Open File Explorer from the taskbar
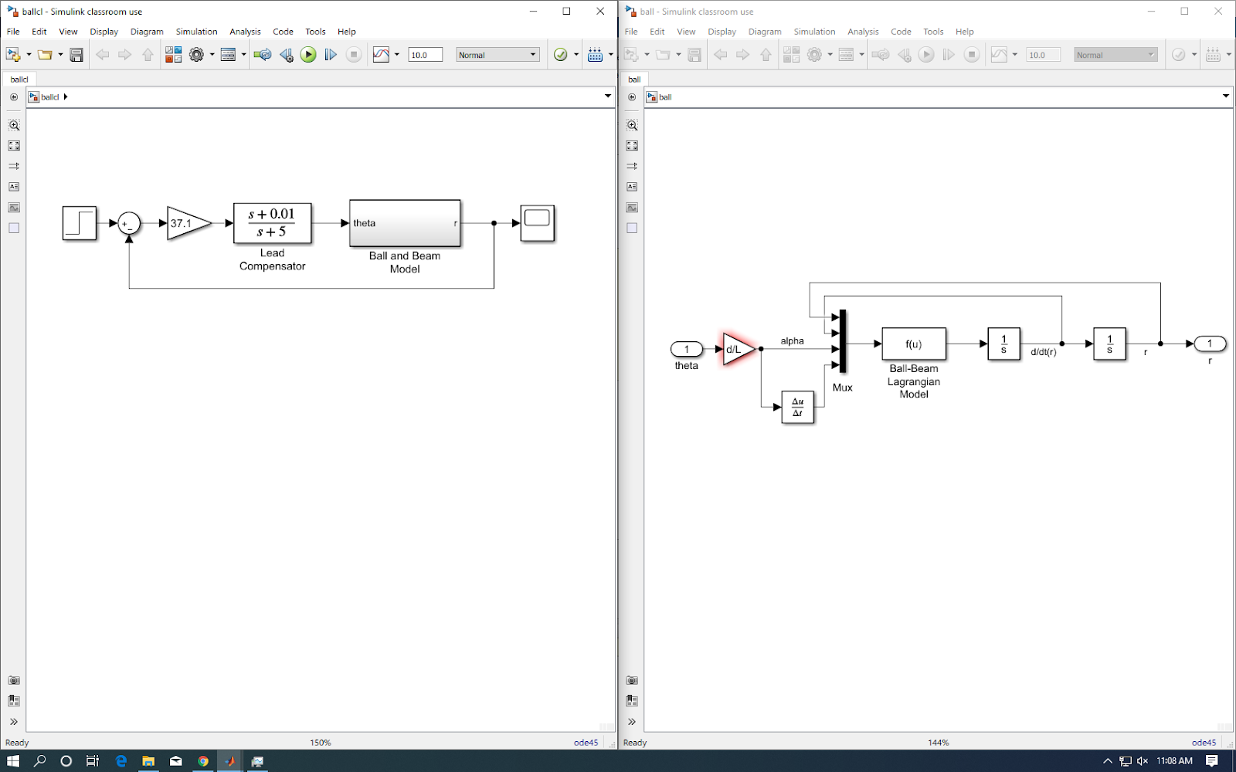The height and width of the screenshot is (772, 1236). point(148,761)
